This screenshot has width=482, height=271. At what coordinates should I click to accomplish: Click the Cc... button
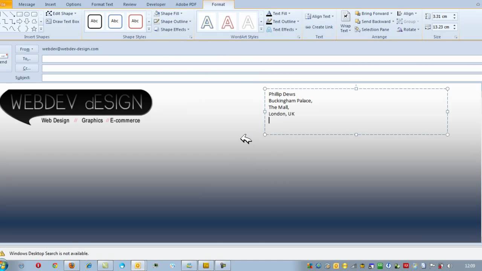[x=27, y=68]
